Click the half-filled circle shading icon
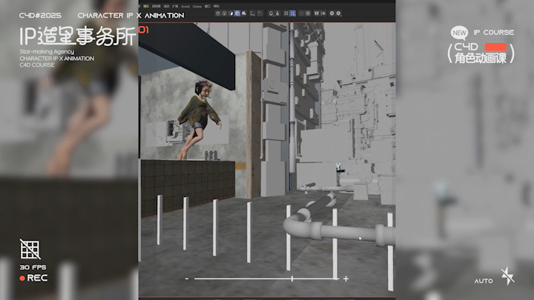This screenshot has width=534, height=300. (x=231, y=13)
